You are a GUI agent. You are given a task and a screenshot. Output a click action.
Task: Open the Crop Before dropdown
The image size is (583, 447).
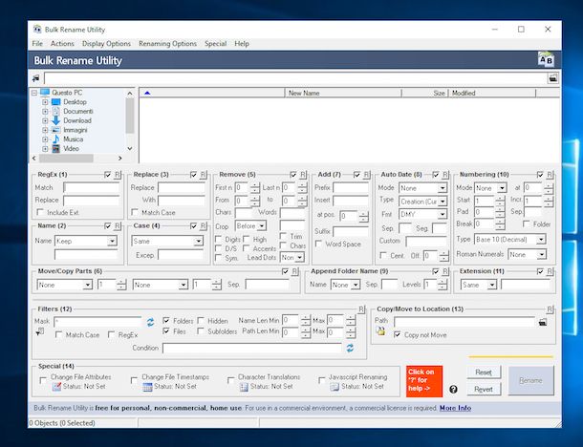pyautogui.click(x=261, y=226)
